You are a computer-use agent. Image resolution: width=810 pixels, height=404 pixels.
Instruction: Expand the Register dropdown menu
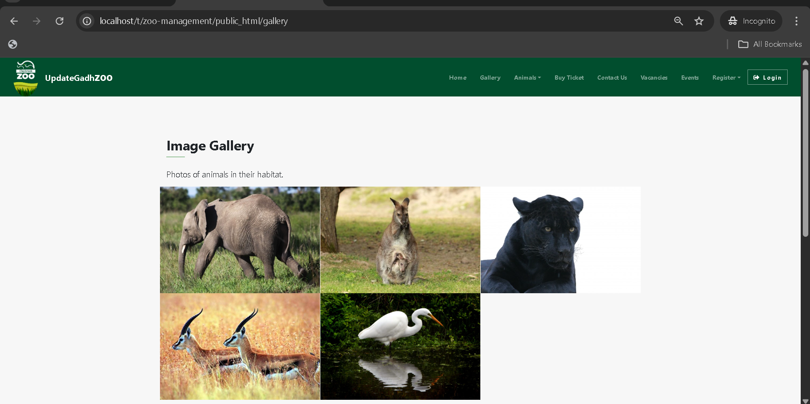(x=726, y=78)
